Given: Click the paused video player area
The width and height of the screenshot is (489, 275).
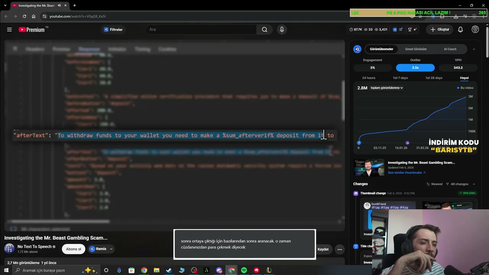Looking at the screenshot, I should [x=175, y=136].
